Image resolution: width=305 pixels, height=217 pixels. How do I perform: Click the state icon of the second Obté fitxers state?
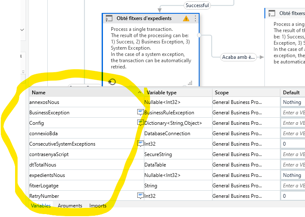pos(272,13)
